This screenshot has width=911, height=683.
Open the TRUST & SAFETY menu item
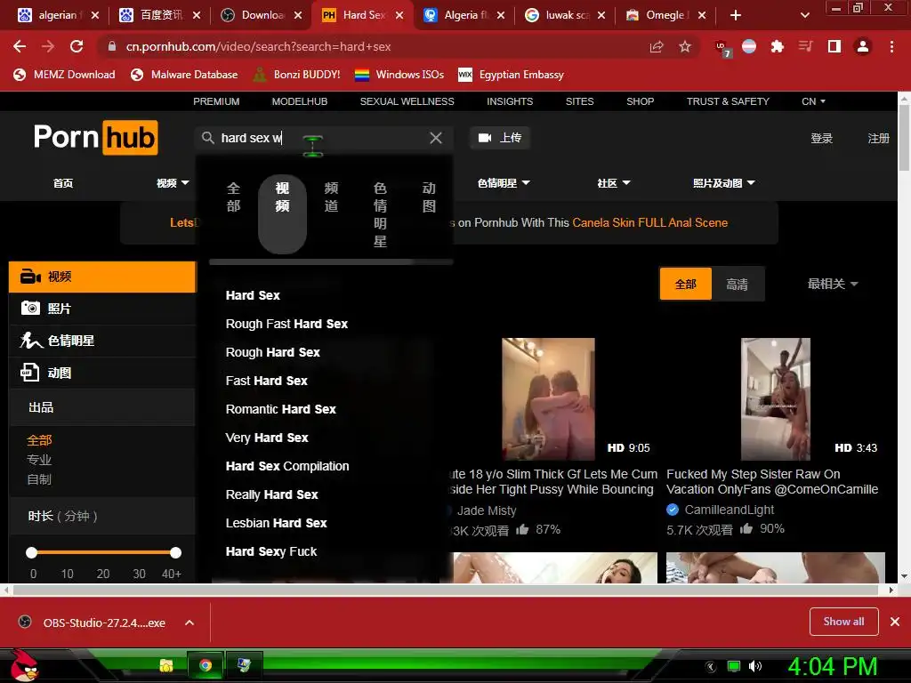728,101
